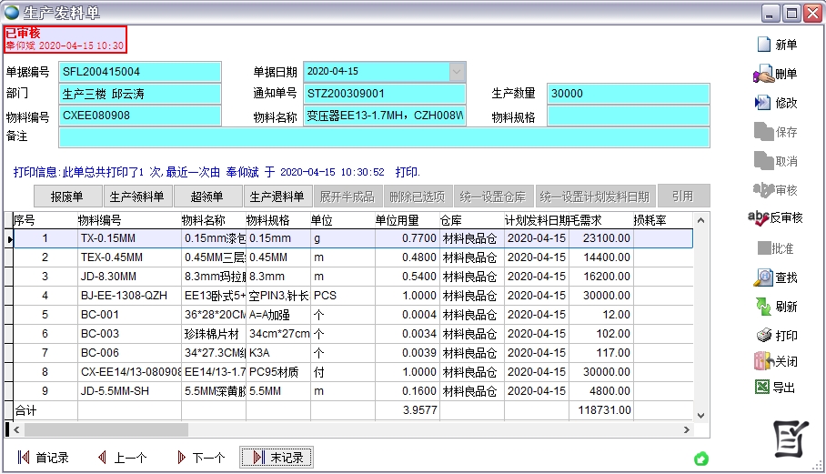This screenshot has height=474, width=826.
Task: Click the 查找 (Find) magnifier icon
Action: click(x=774, y=277)
